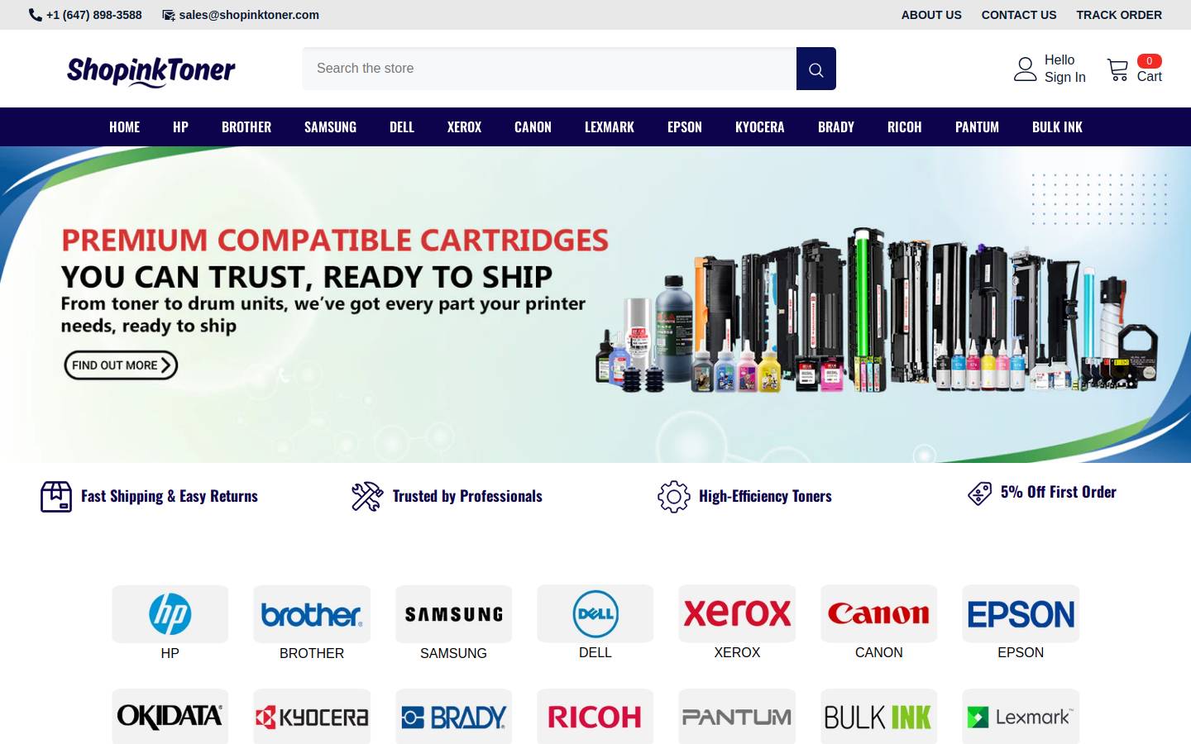This screenshot has width=1191, height=744.
Task: Select the Pantum brand logo tile
Action: tap(737, 717)
